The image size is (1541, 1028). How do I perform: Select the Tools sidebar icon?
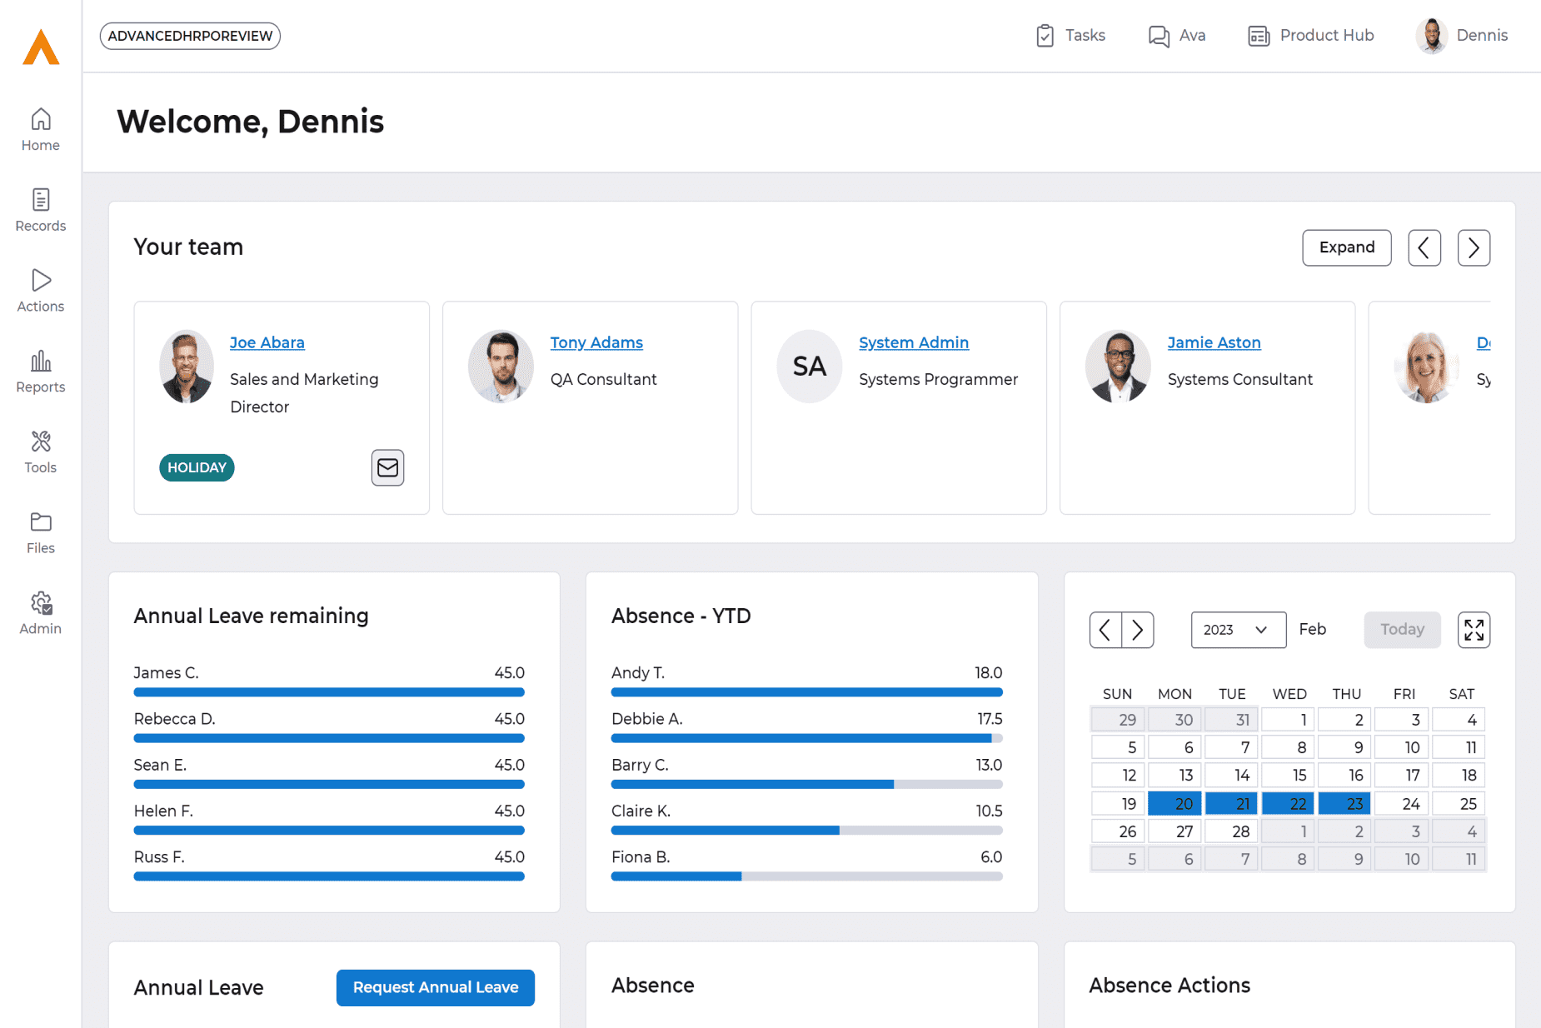pos(40,451)
